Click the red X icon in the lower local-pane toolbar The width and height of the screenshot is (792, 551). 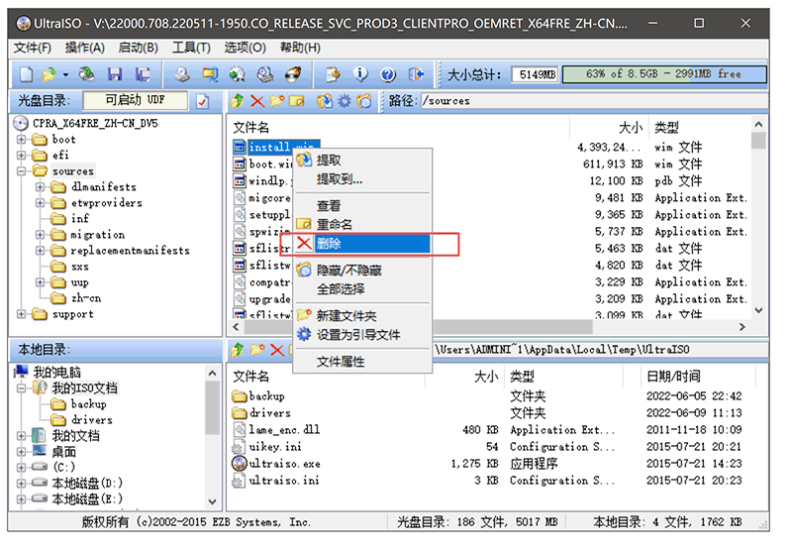click(277, 349)
